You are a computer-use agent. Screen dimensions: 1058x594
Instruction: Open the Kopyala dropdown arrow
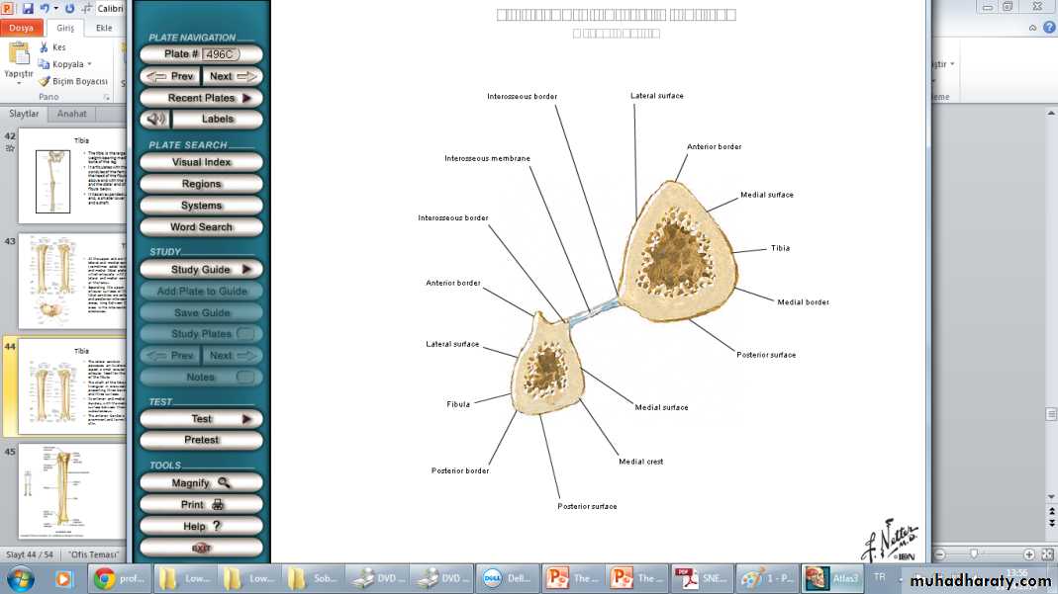point(89,64)
